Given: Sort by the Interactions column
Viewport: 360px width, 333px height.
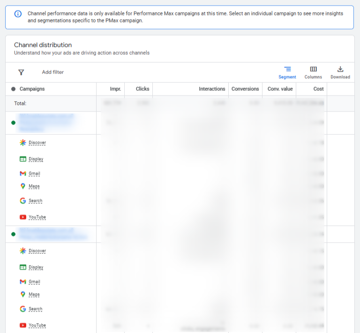Looking at the screenshot, I should coord(212,89).
